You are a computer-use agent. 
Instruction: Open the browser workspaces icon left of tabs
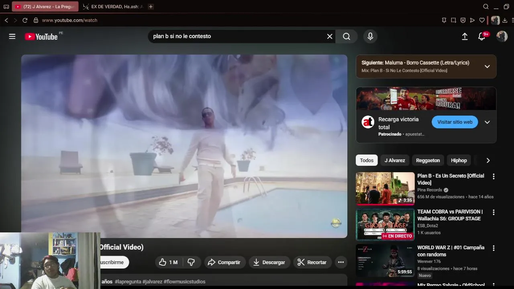pos(6,6)
